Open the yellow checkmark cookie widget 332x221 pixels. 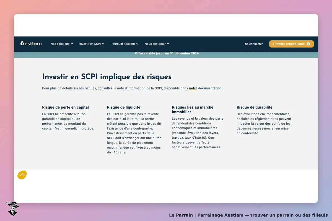tap(22, 175)
